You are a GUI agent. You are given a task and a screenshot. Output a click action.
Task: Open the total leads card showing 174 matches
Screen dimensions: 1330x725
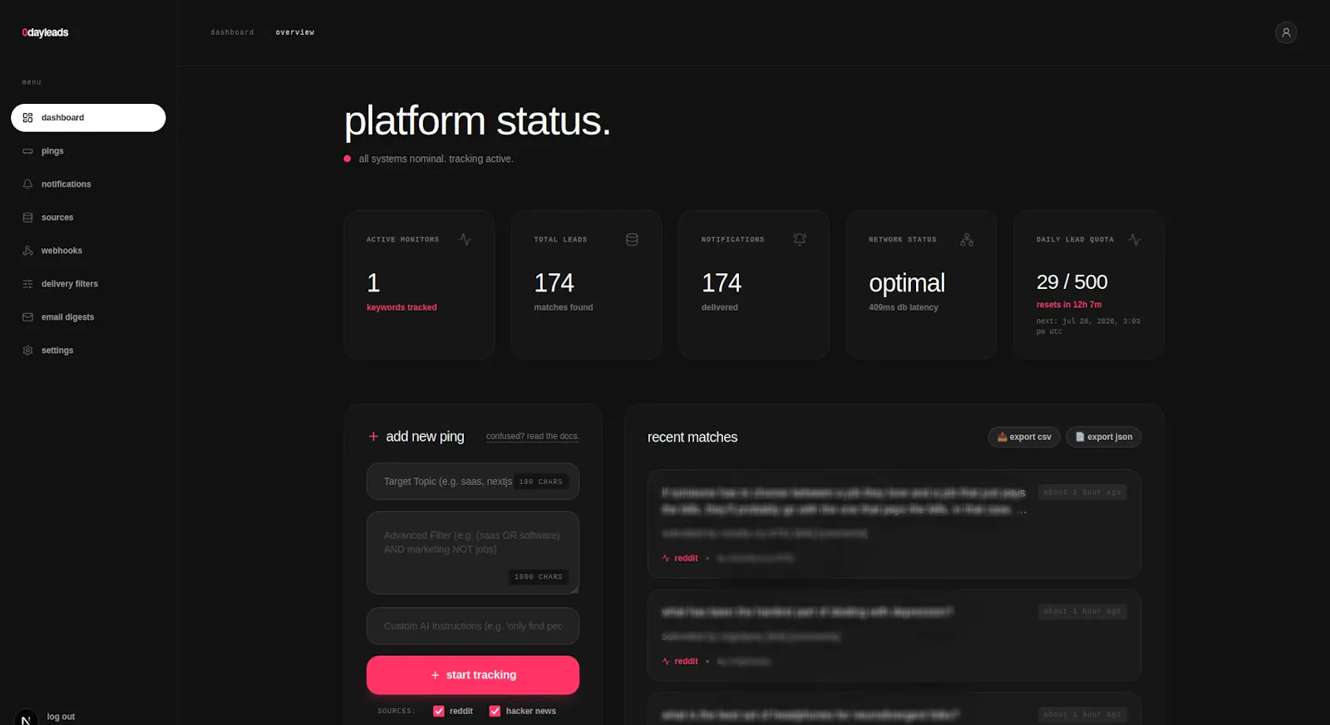(x=587, y=284)
